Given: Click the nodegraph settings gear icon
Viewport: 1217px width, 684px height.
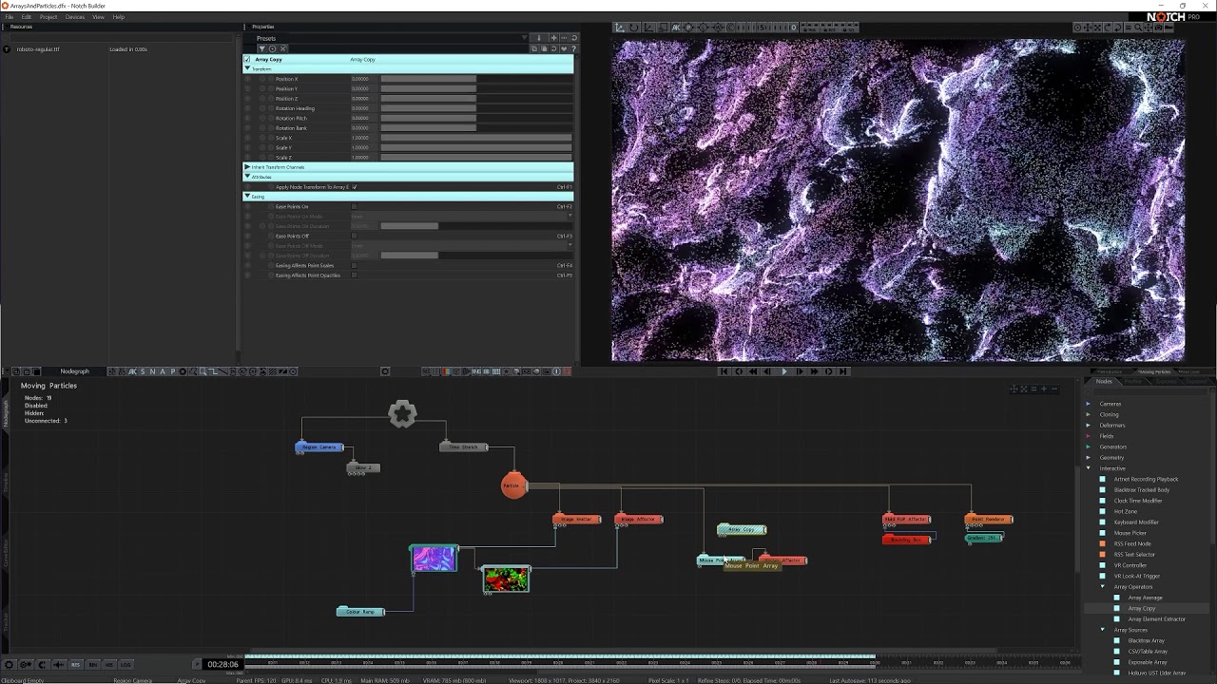Looking at the screenshot, I should click(385, 371).
